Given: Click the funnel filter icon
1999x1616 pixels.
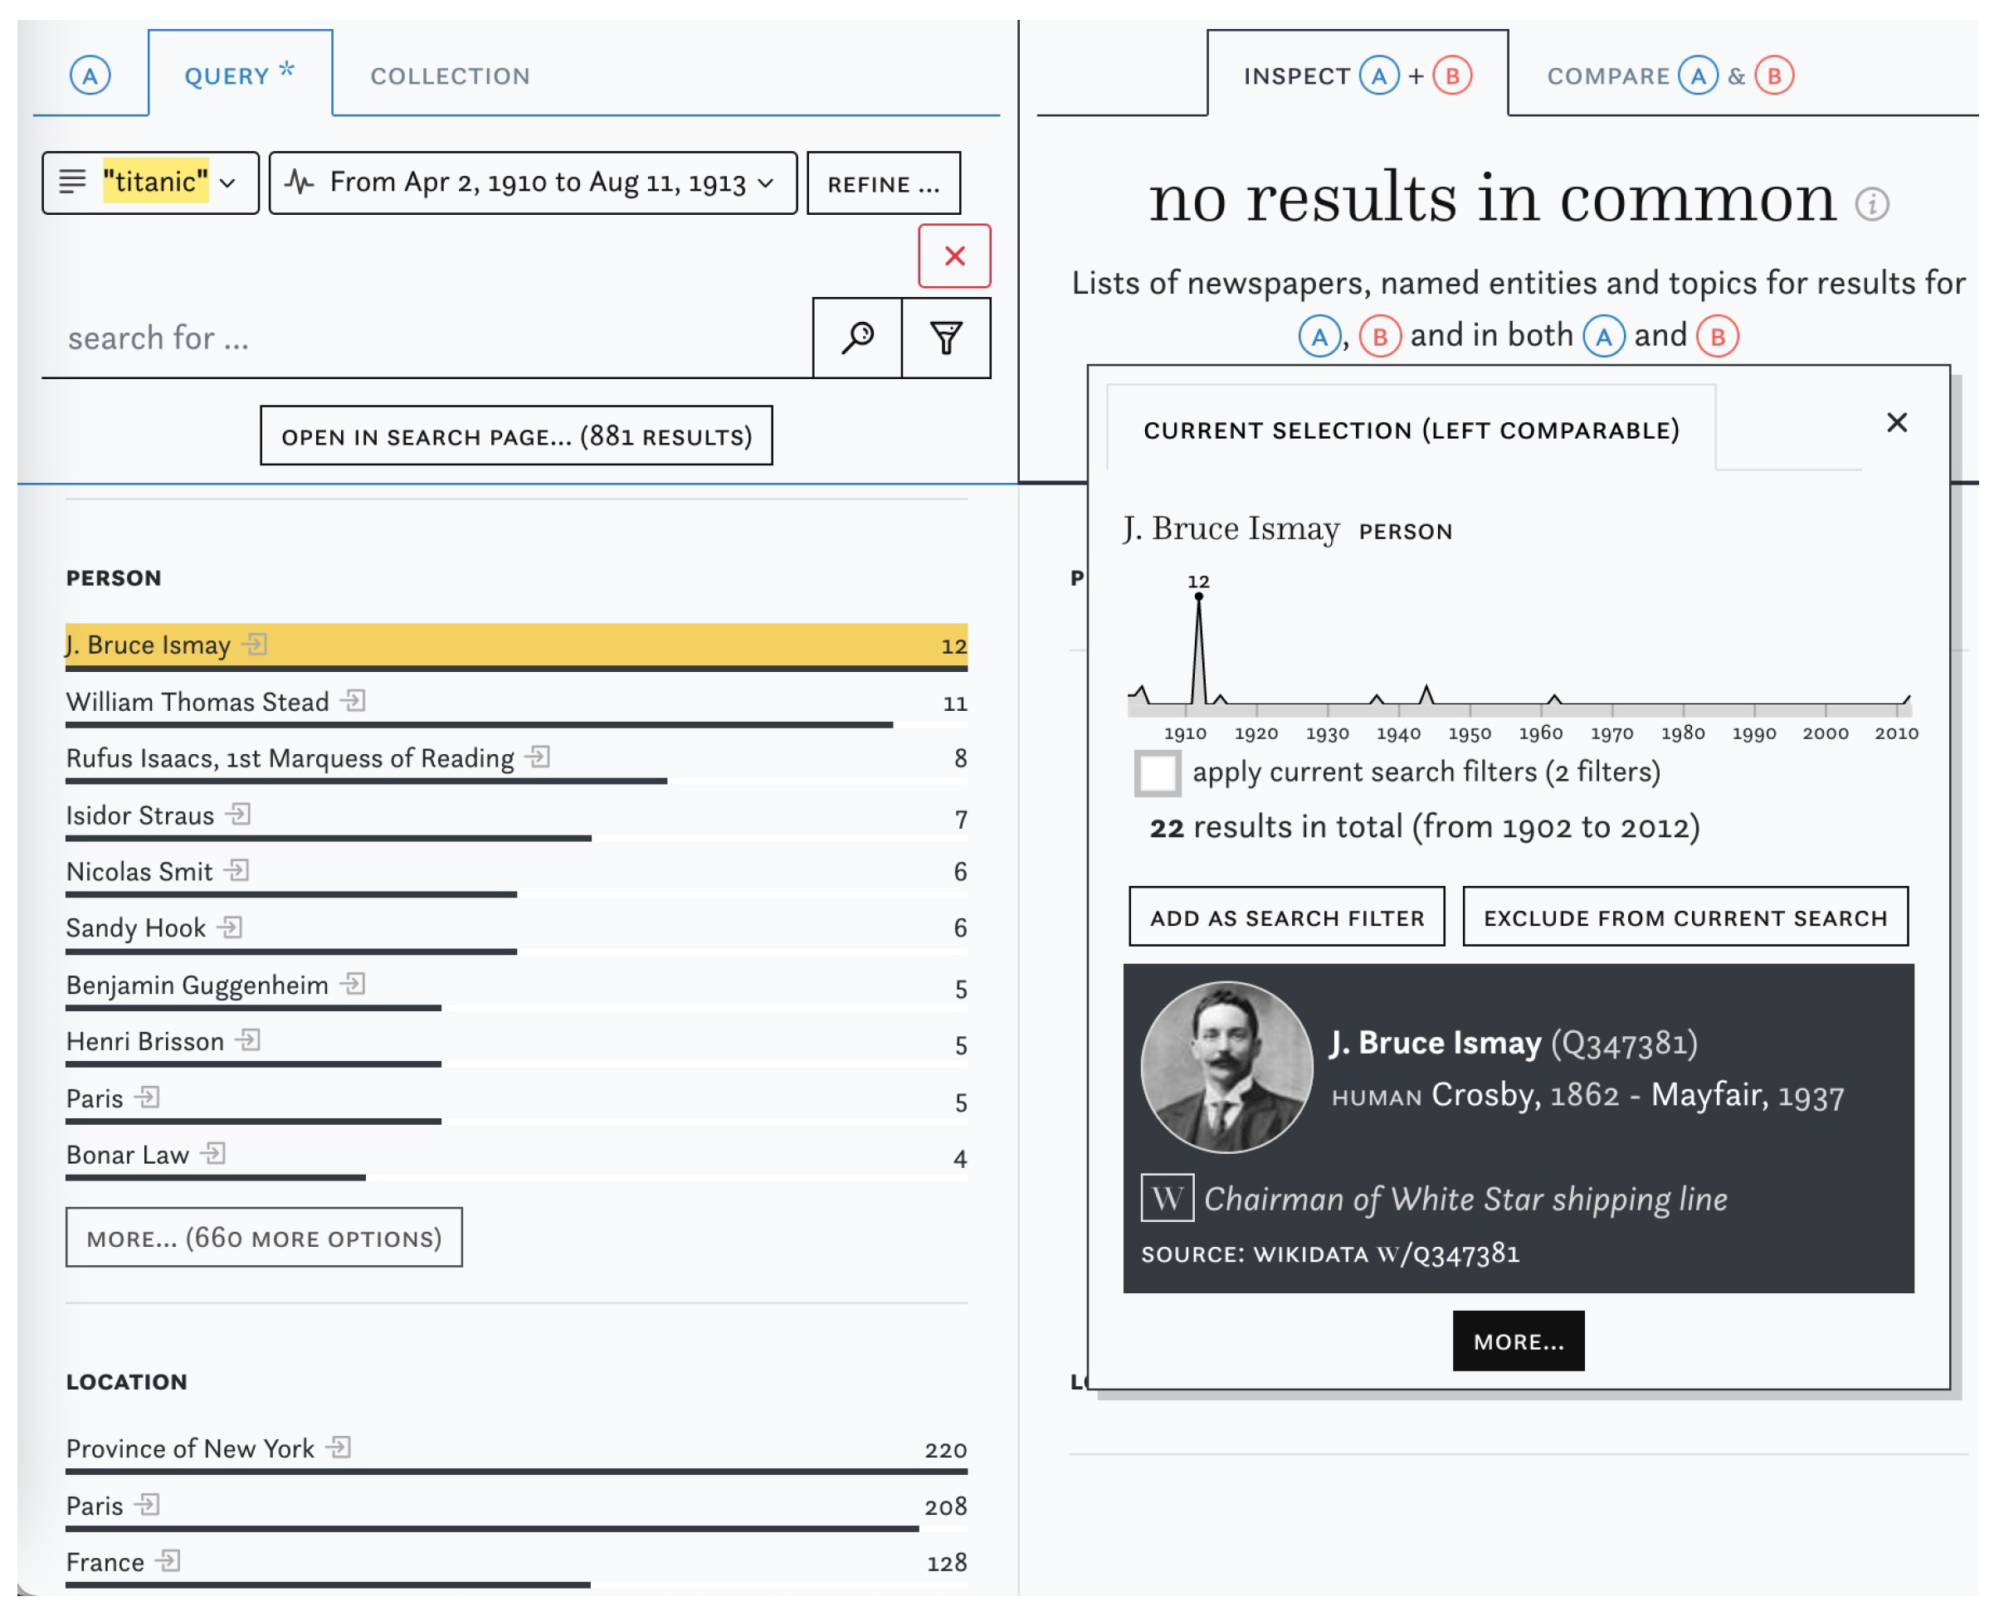Looking at the screenshot, I should pos(946,338).
